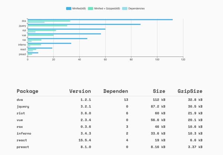Click the 19 kB size cell
223x155 pixels.
(x=160, y=140)
